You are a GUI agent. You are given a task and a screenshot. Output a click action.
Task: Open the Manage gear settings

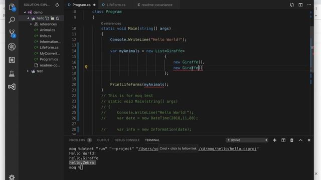coord(12,177)
